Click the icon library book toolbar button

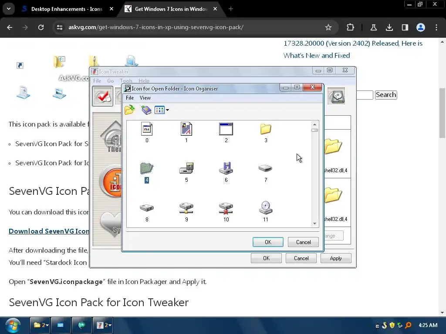pyautogui.click(x=146, y=110)
